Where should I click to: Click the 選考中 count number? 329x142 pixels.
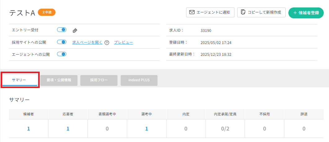coord(146,129)
